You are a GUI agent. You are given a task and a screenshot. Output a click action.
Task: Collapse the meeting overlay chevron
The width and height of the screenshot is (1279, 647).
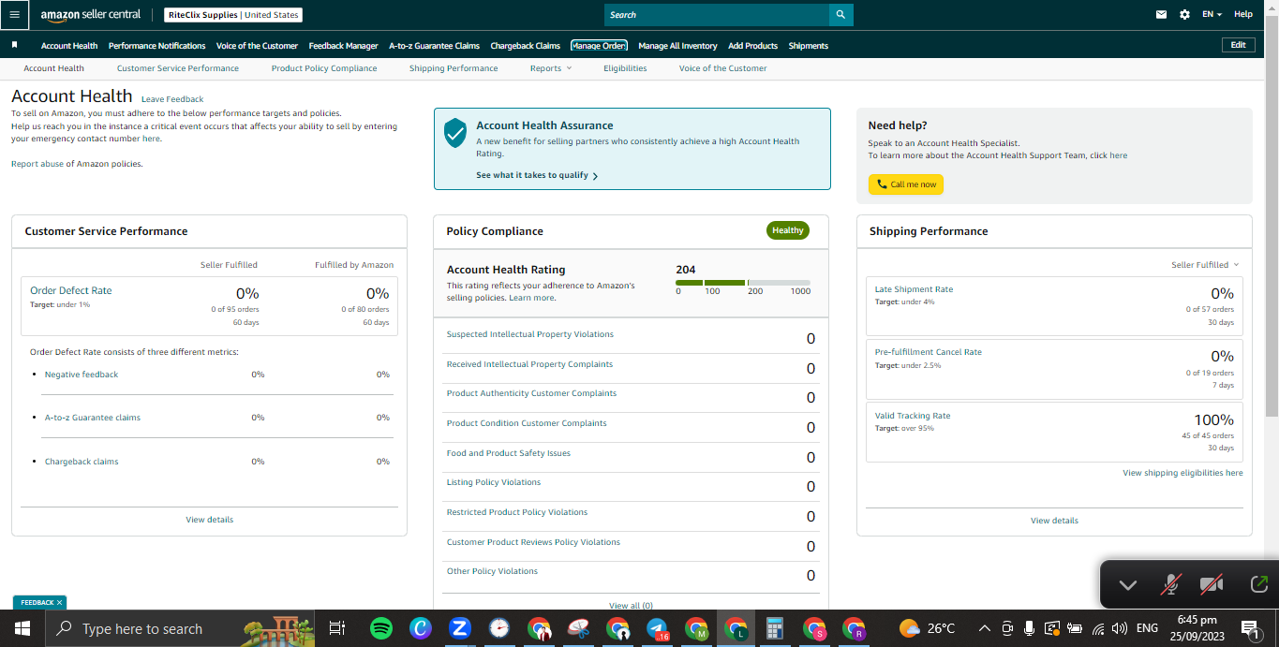coord(1127,585)
